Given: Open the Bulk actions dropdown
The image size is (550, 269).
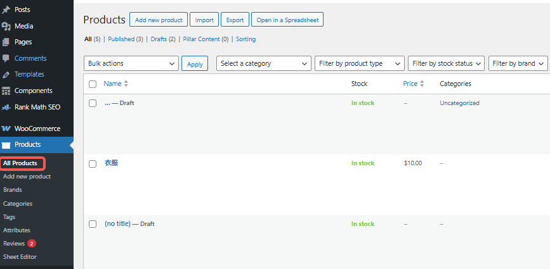Looking at the screenshot, I should tap(131, 63).
